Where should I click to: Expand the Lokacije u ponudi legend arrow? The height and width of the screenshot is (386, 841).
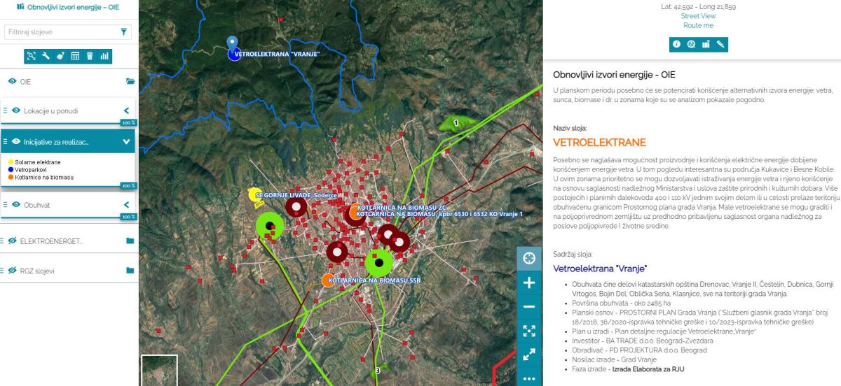(x=126, y=110)
